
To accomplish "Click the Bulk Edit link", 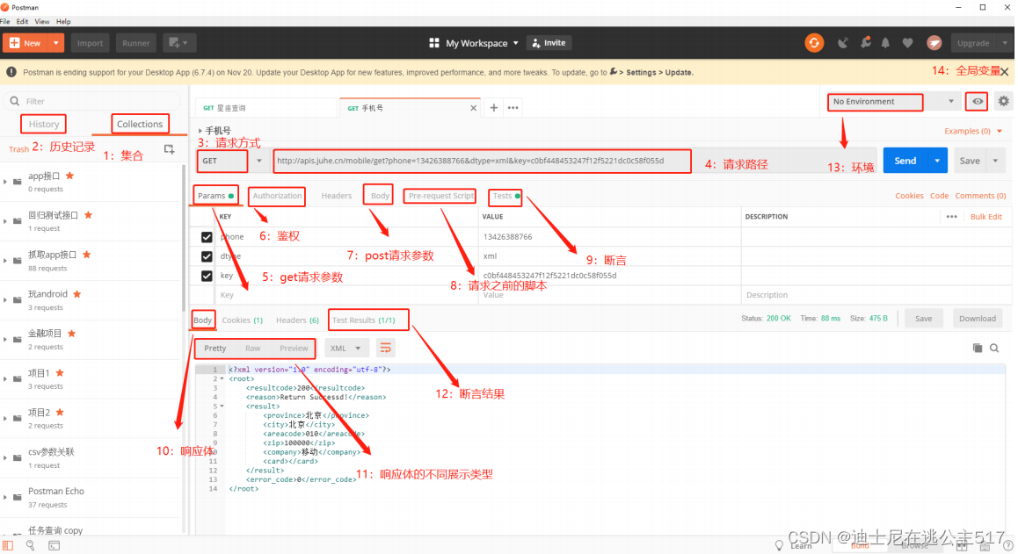I will coord(985,217).
